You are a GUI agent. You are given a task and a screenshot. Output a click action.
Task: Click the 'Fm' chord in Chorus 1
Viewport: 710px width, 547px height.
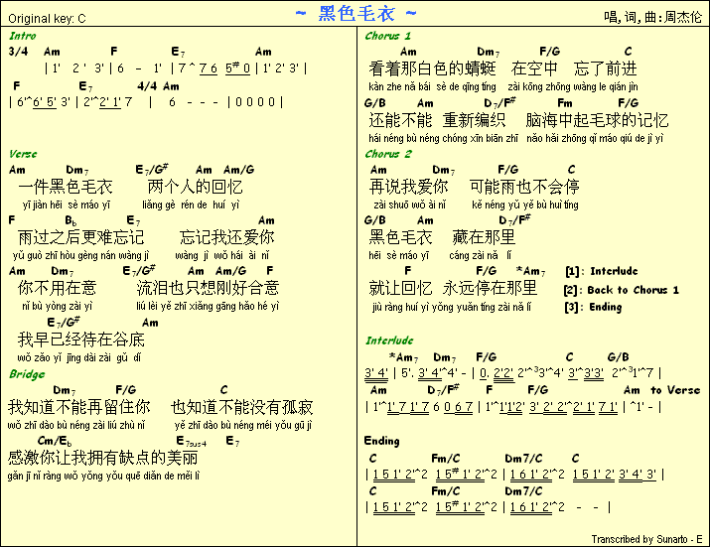pos(565,103)
